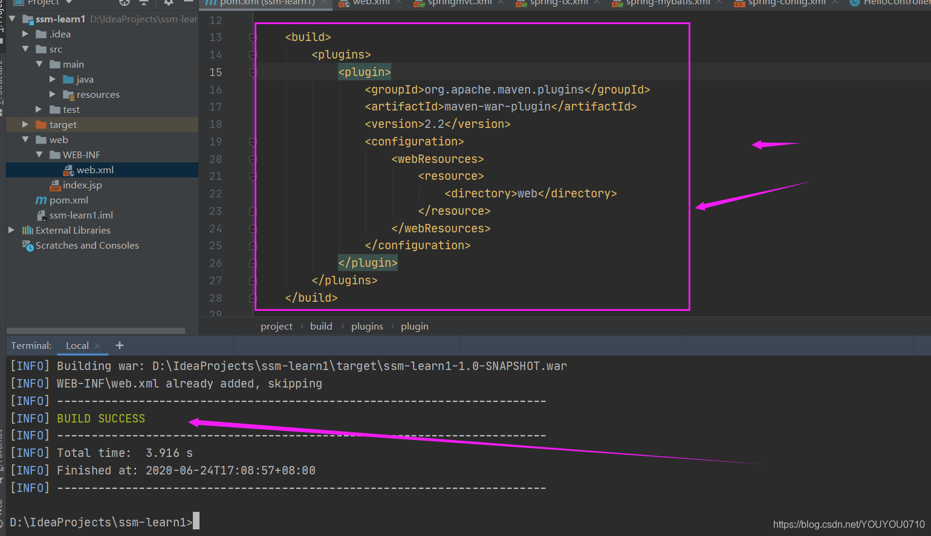Expand the resources folder
Viewport: 931px width, 536px height.
53,95
